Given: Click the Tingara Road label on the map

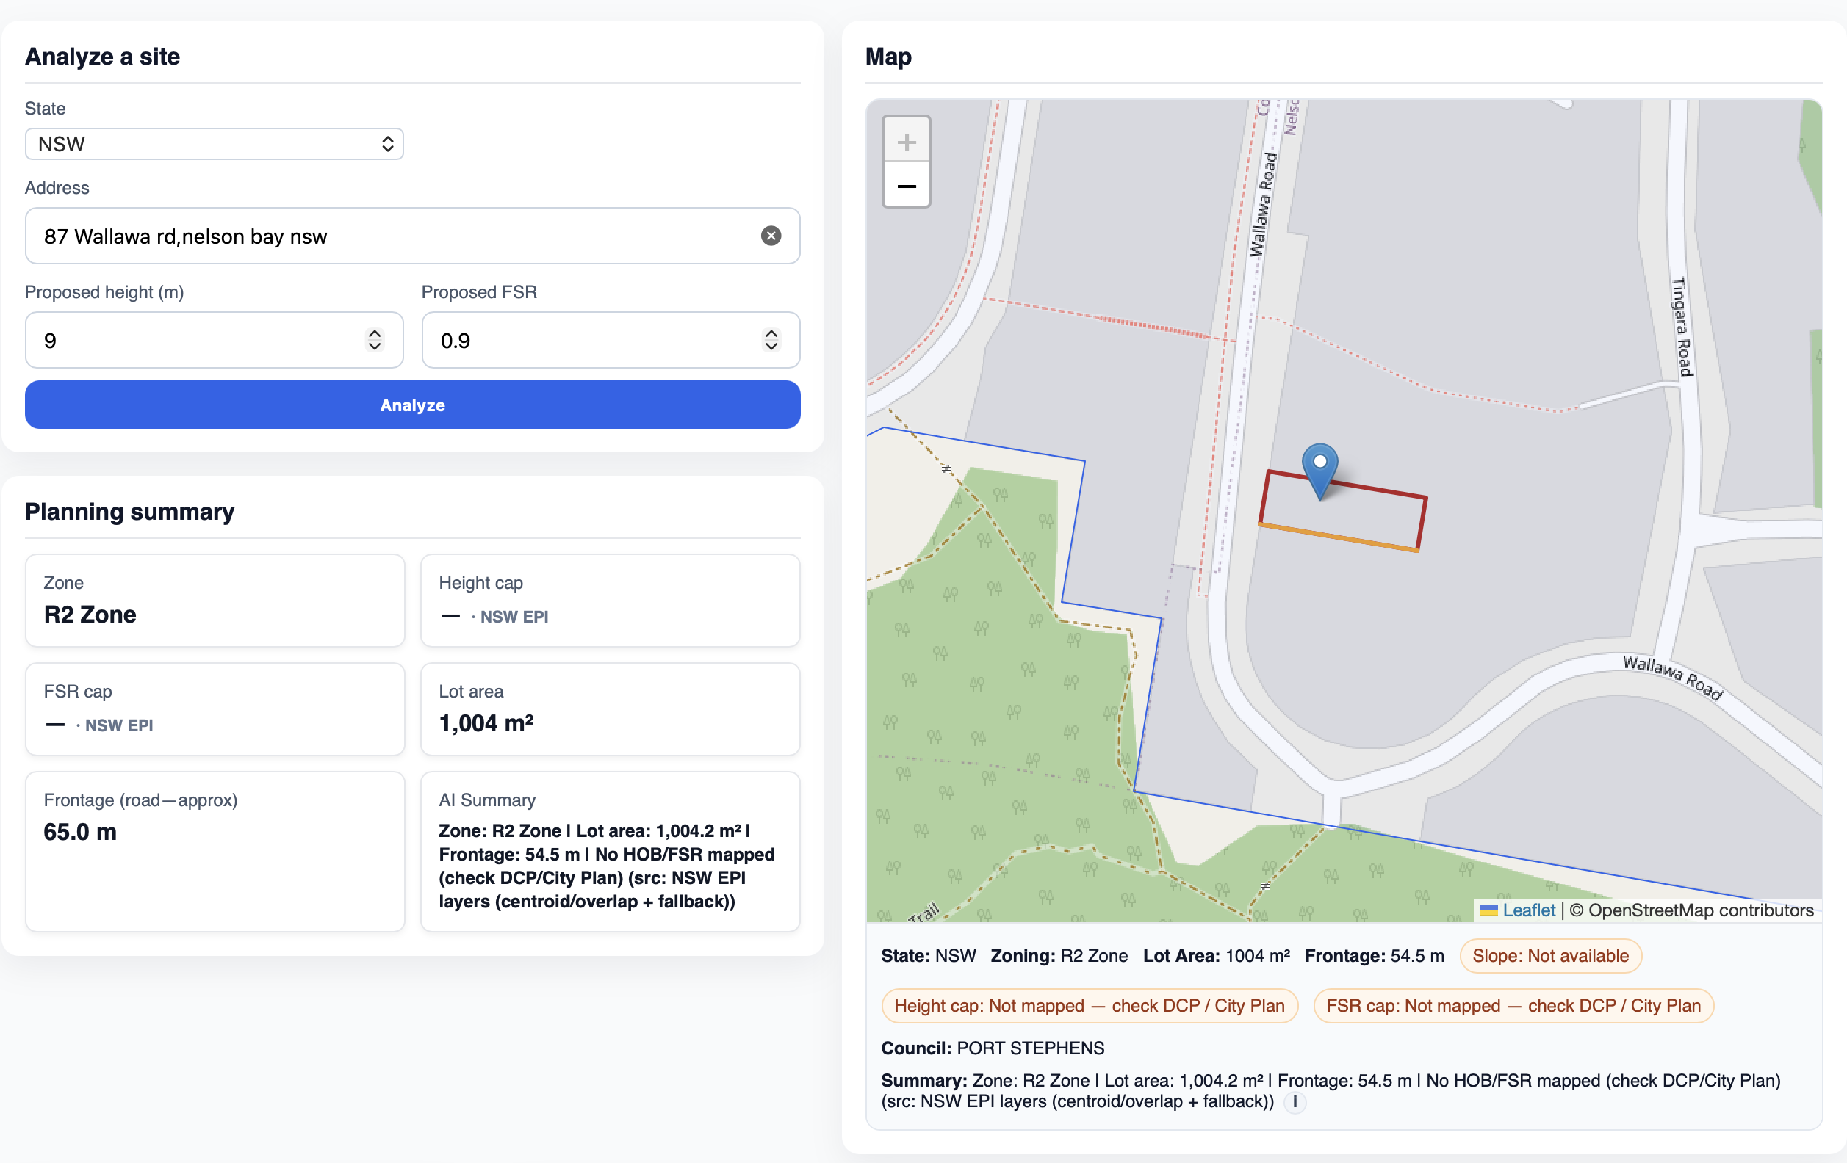Looking at the screenshot, I should click(1681, 327).
